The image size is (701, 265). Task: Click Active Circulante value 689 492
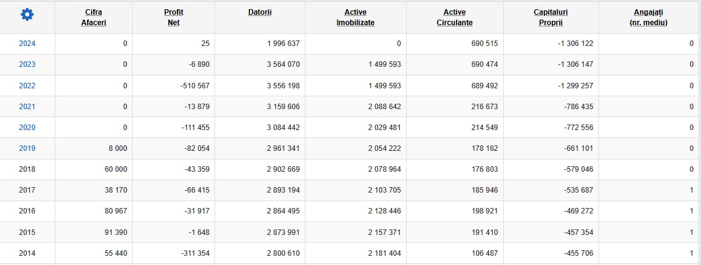(x=484, y=86)
